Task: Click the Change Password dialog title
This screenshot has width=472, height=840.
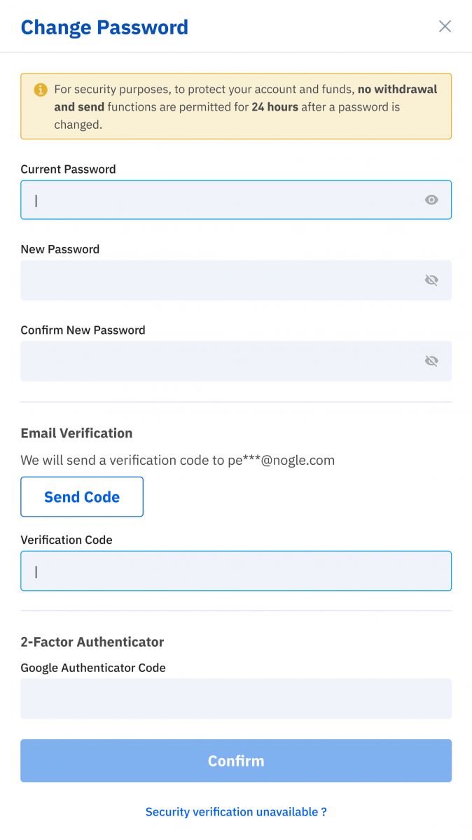Action: coord(104,27)
